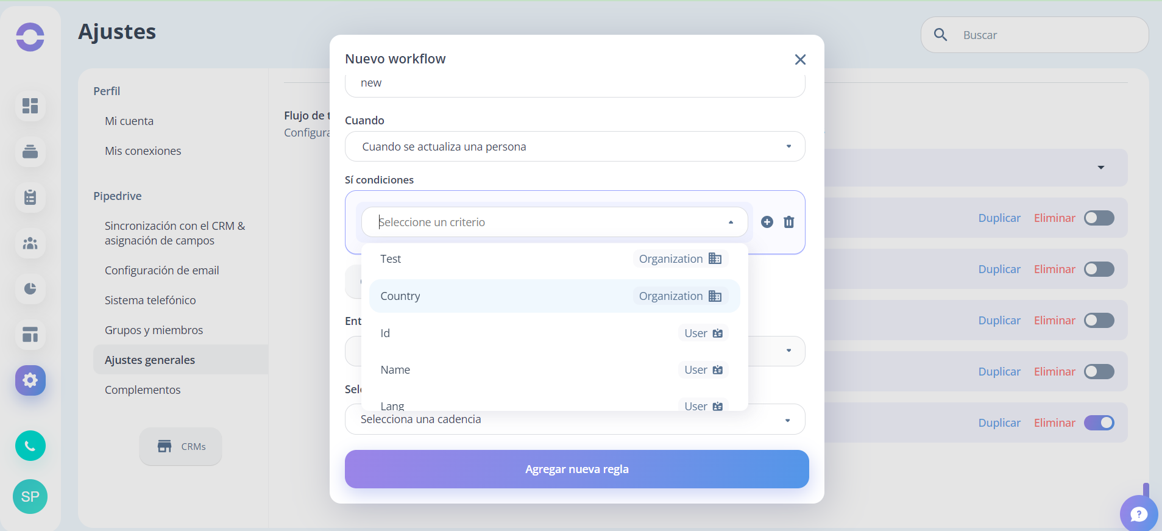Image resolution: width=1162 pixels, height=531 pixels.
Task: Add a condition with plus icon
Action: coord(767,222)
